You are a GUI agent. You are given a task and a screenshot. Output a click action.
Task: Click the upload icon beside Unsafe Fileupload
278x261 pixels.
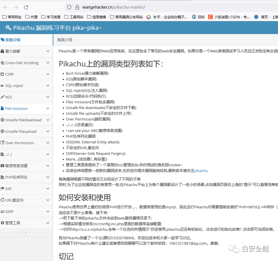click(x=2, y=131)
